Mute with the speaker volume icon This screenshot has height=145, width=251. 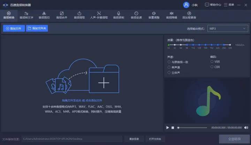point(246,128)
